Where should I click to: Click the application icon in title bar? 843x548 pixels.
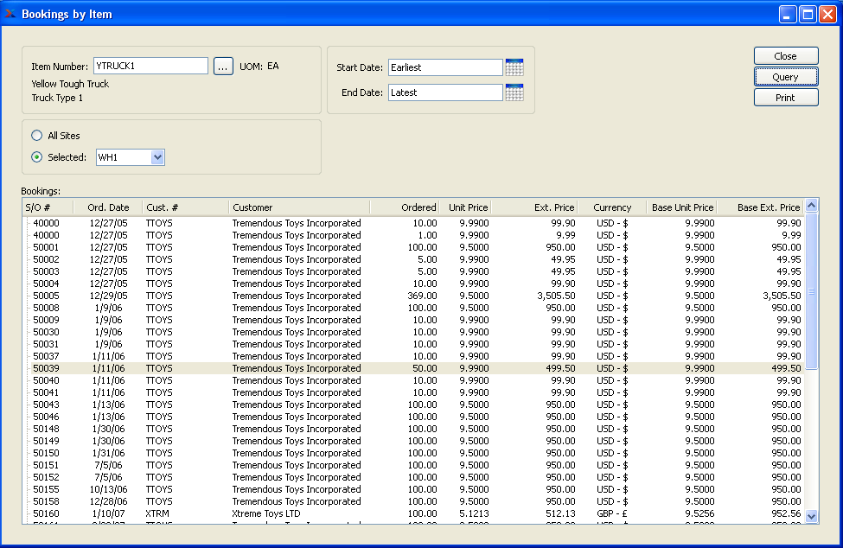coord(10,14)
